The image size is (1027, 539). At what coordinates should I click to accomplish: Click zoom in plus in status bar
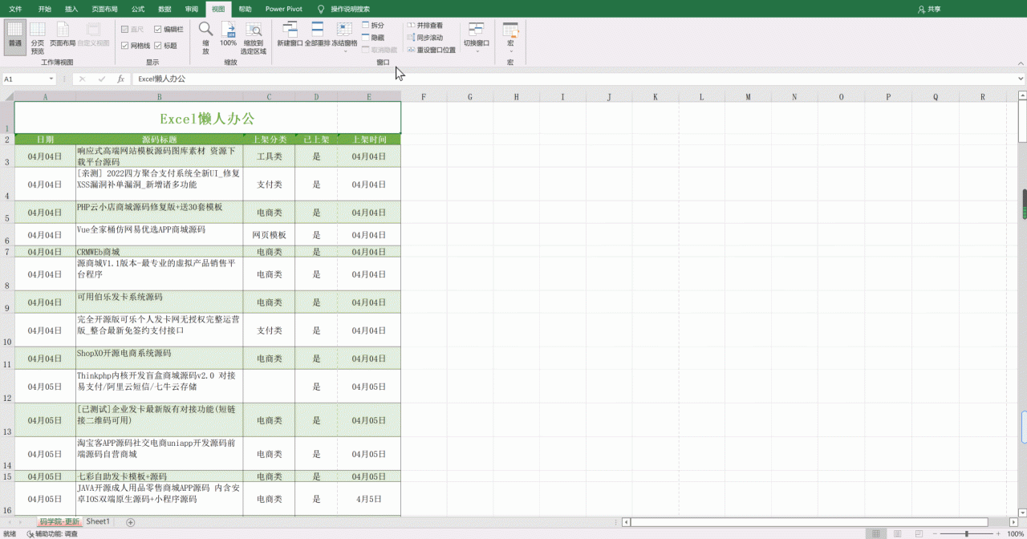click(998, 533)
